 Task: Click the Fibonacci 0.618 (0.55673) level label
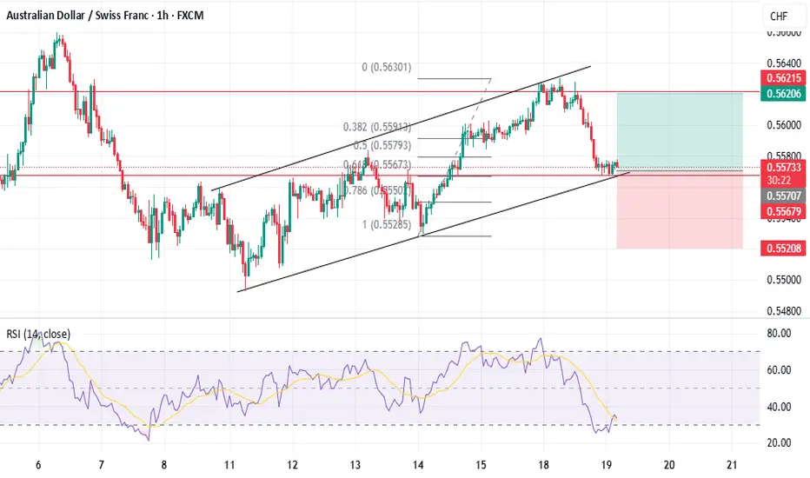(377, 165)
